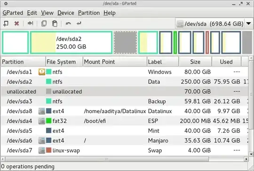Viewport: 254px width, 171px height.
Task: Open the Help menu
Action: click(x=110, y=13)
